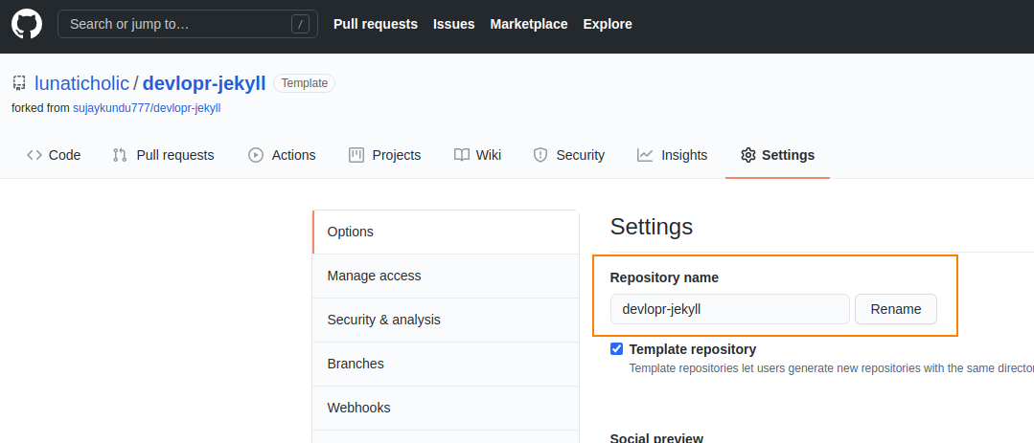Click the Rename button
This screenshot has height=443, width=1034.
point(895,309)
